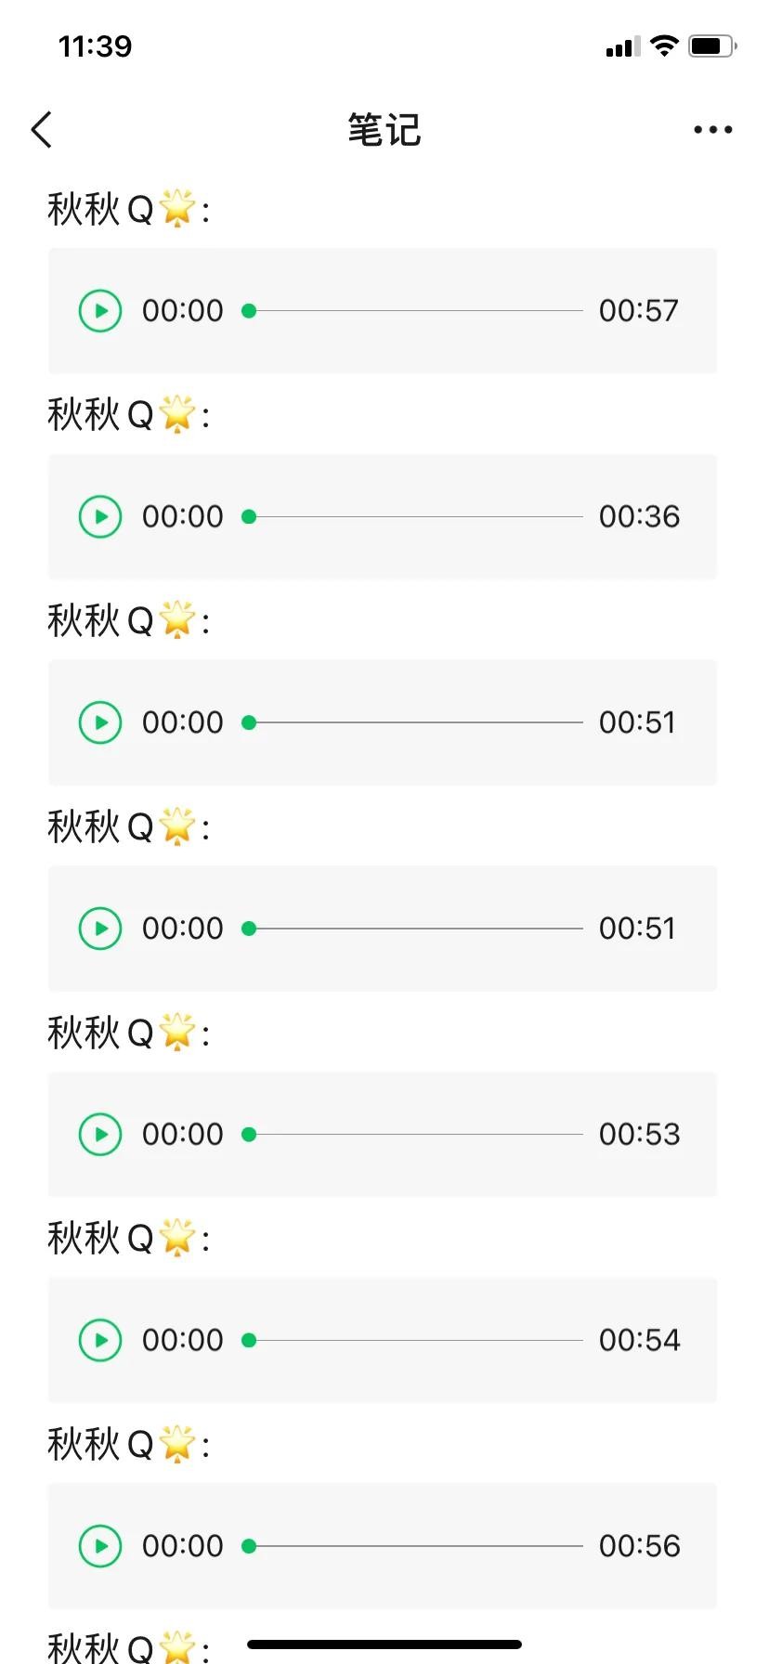This screenshot has width=769, height=1664.
Task: Tap the 00:36 duration label
Action: point(639,516)
